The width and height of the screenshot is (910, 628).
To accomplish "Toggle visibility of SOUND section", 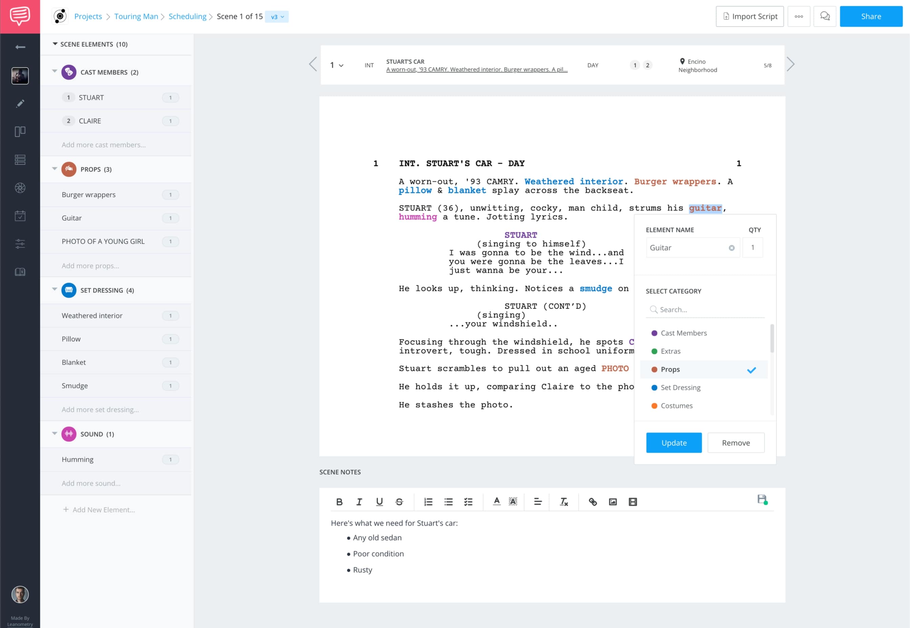I will coord(54,434).
